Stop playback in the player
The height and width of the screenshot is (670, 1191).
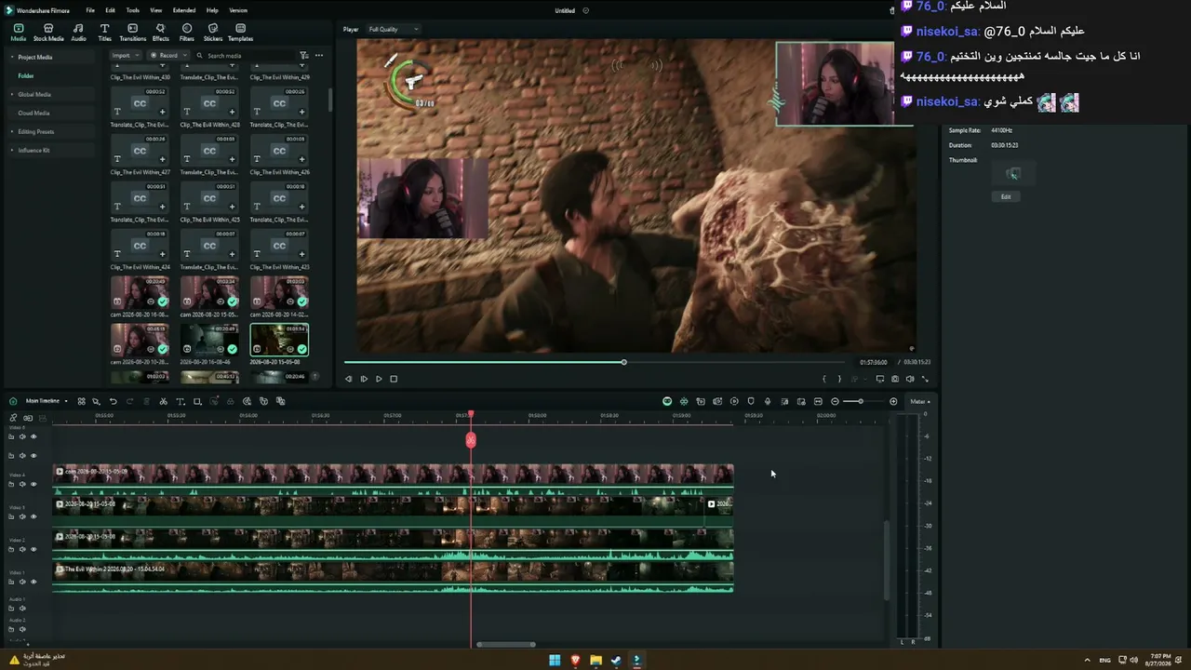coord(394,379)
